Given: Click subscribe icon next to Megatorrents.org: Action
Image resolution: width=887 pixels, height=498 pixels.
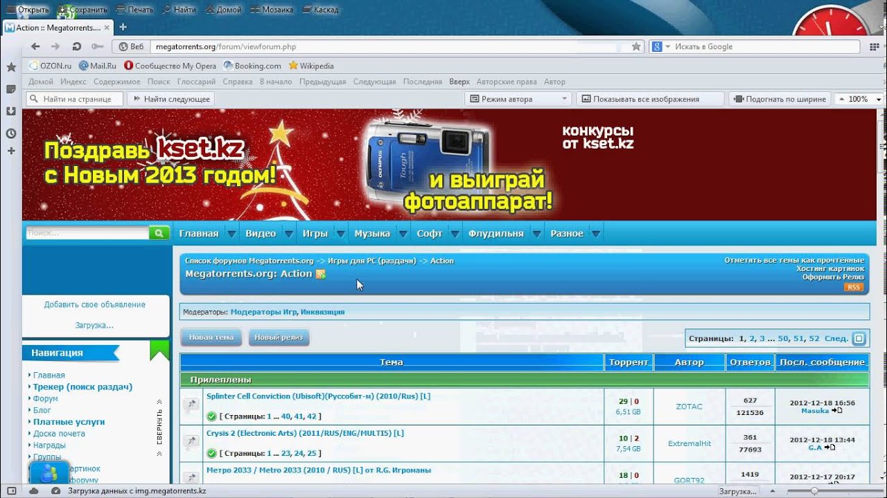Looking at the screenshot, I should click(320, 274).
